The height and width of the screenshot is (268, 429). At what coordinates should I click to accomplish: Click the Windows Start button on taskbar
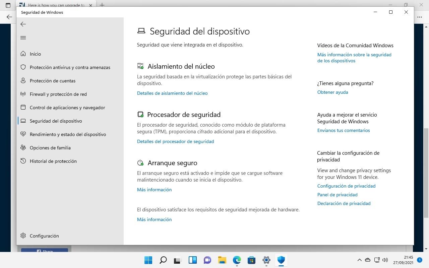[148, 260]
